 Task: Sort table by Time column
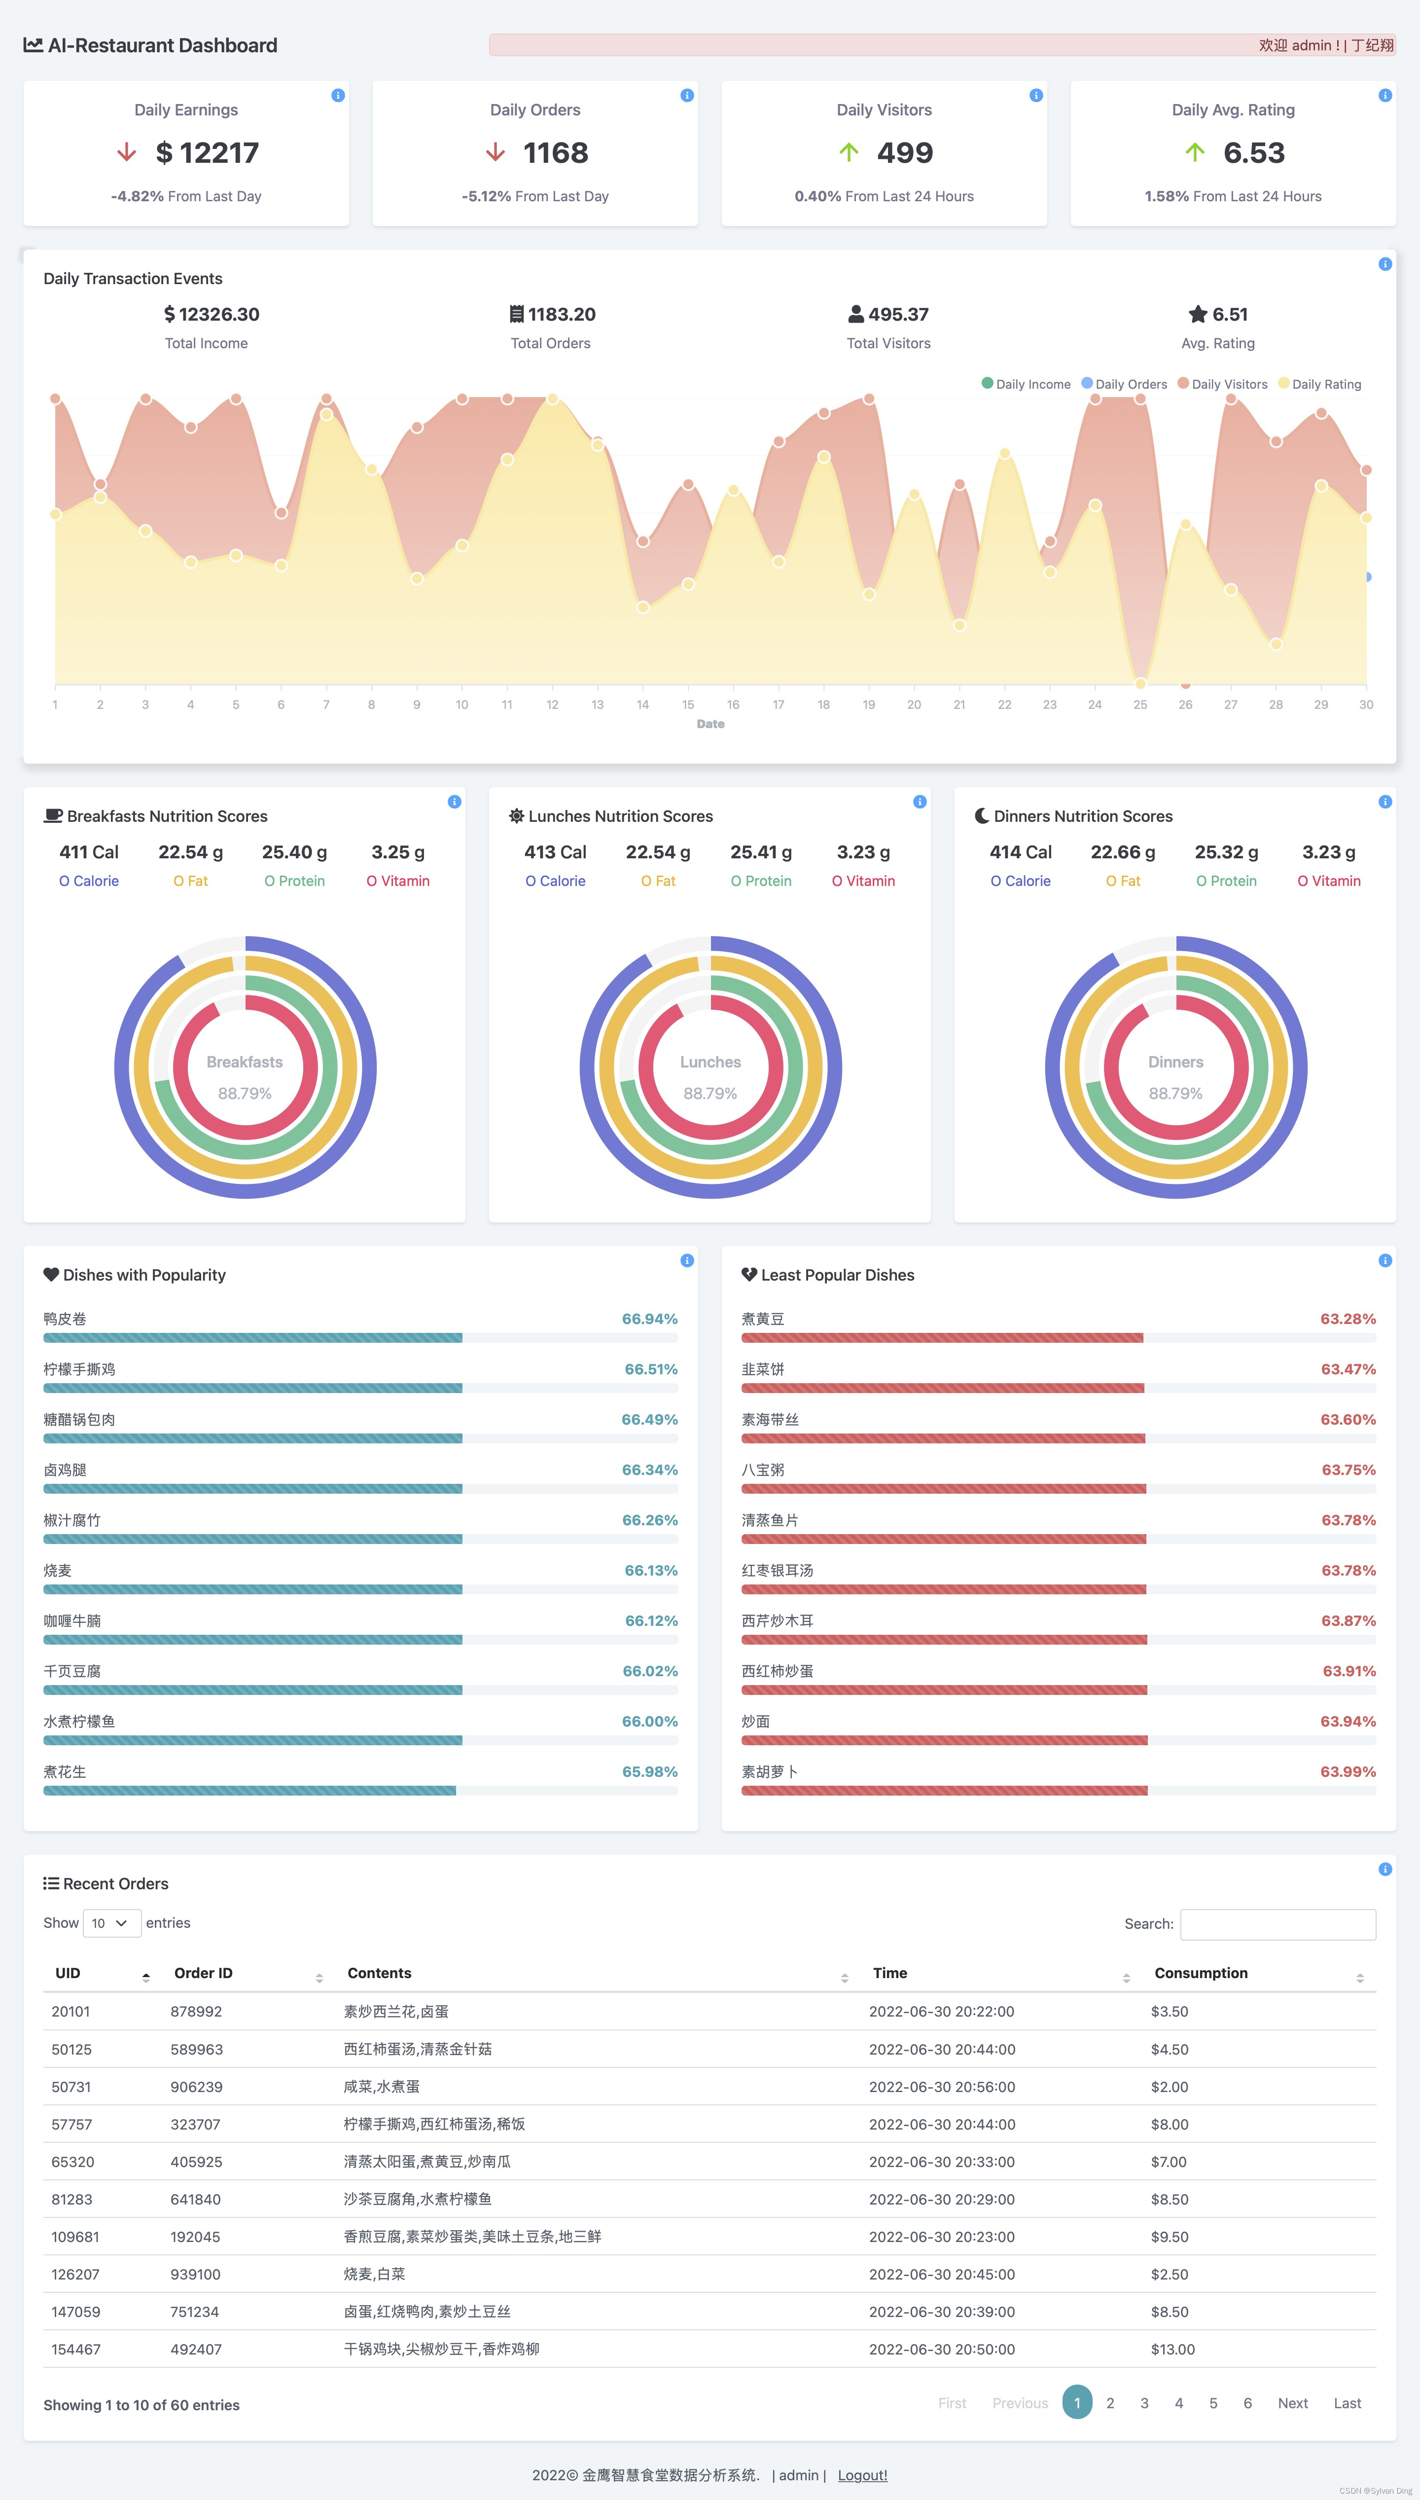point(1001,1973)
